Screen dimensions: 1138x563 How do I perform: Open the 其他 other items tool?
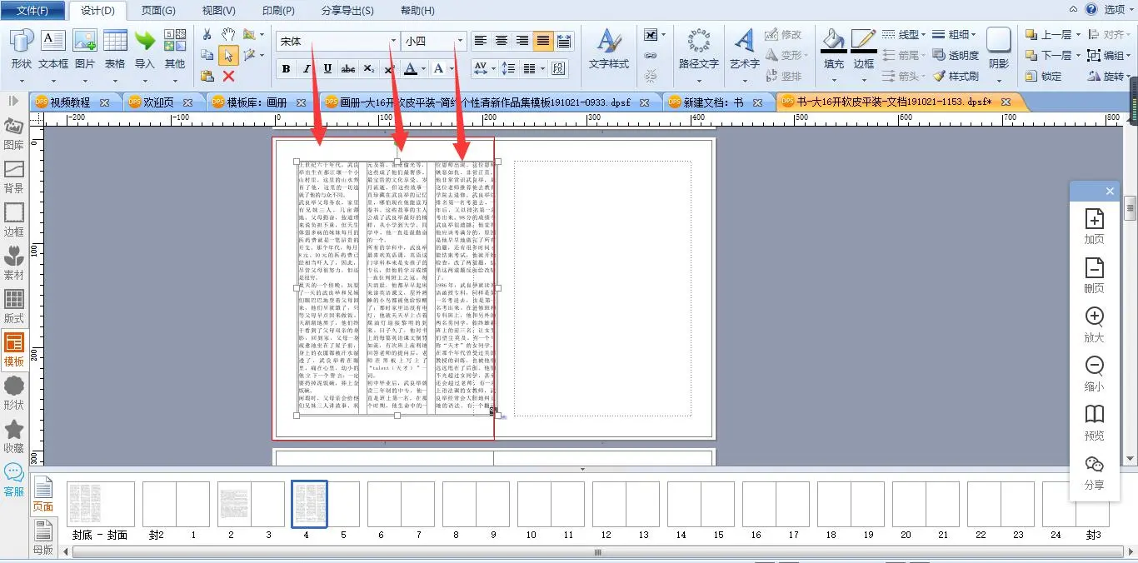(x=175, y=50)
